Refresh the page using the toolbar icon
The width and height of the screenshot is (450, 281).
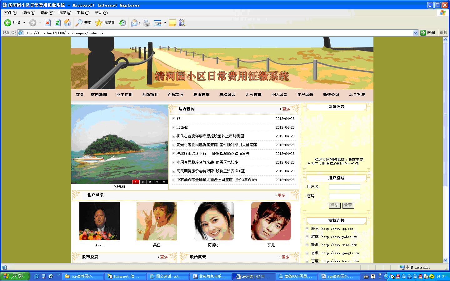[57, 23]
